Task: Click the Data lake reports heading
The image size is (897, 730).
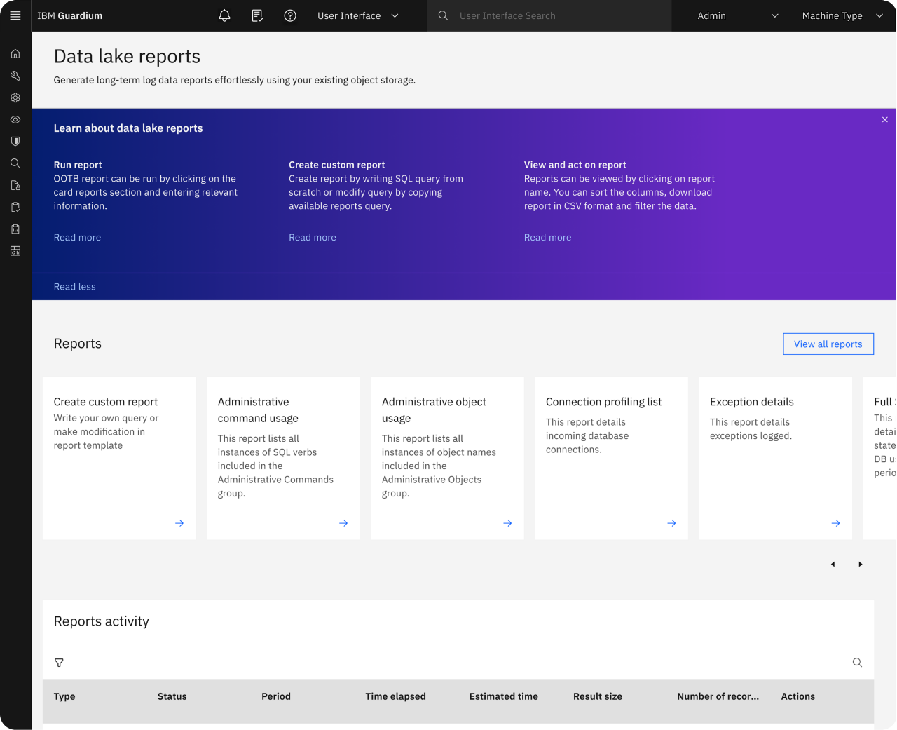Action: pos(127,56)
